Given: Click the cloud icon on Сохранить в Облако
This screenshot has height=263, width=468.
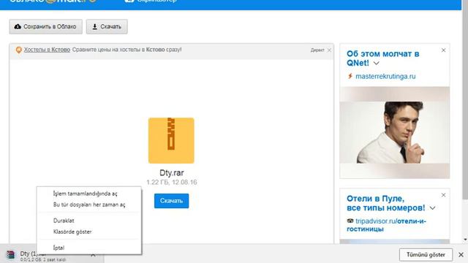Looking at the screenshot, I should tap(18, 26).
